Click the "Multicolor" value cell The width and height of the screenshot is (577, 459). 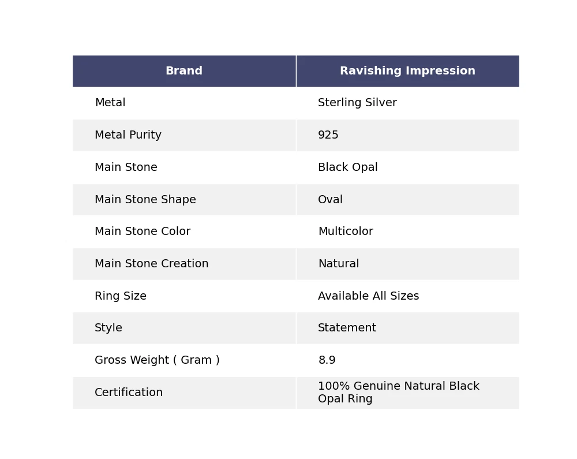(x=346, y=232)
